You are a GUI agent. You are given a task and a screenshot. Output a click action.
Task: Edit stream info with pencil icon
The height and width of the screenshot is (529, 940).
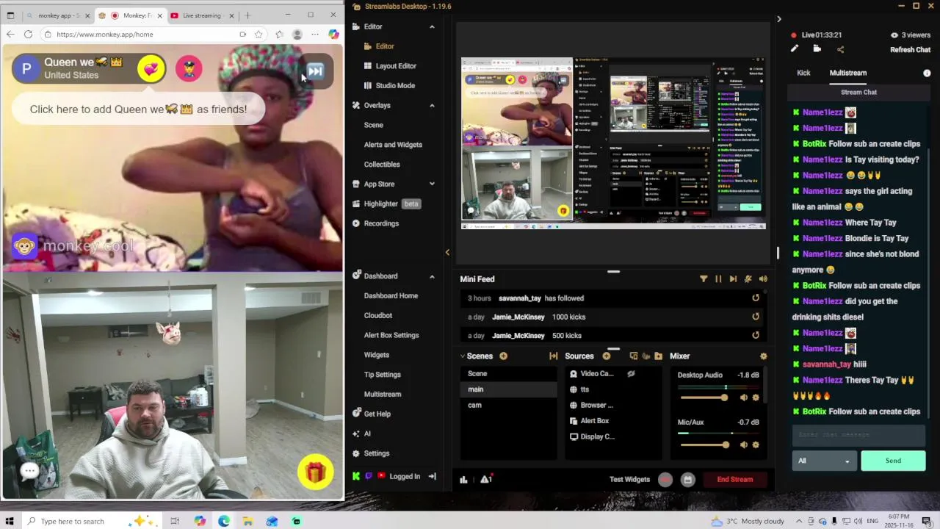click(794, 49)
